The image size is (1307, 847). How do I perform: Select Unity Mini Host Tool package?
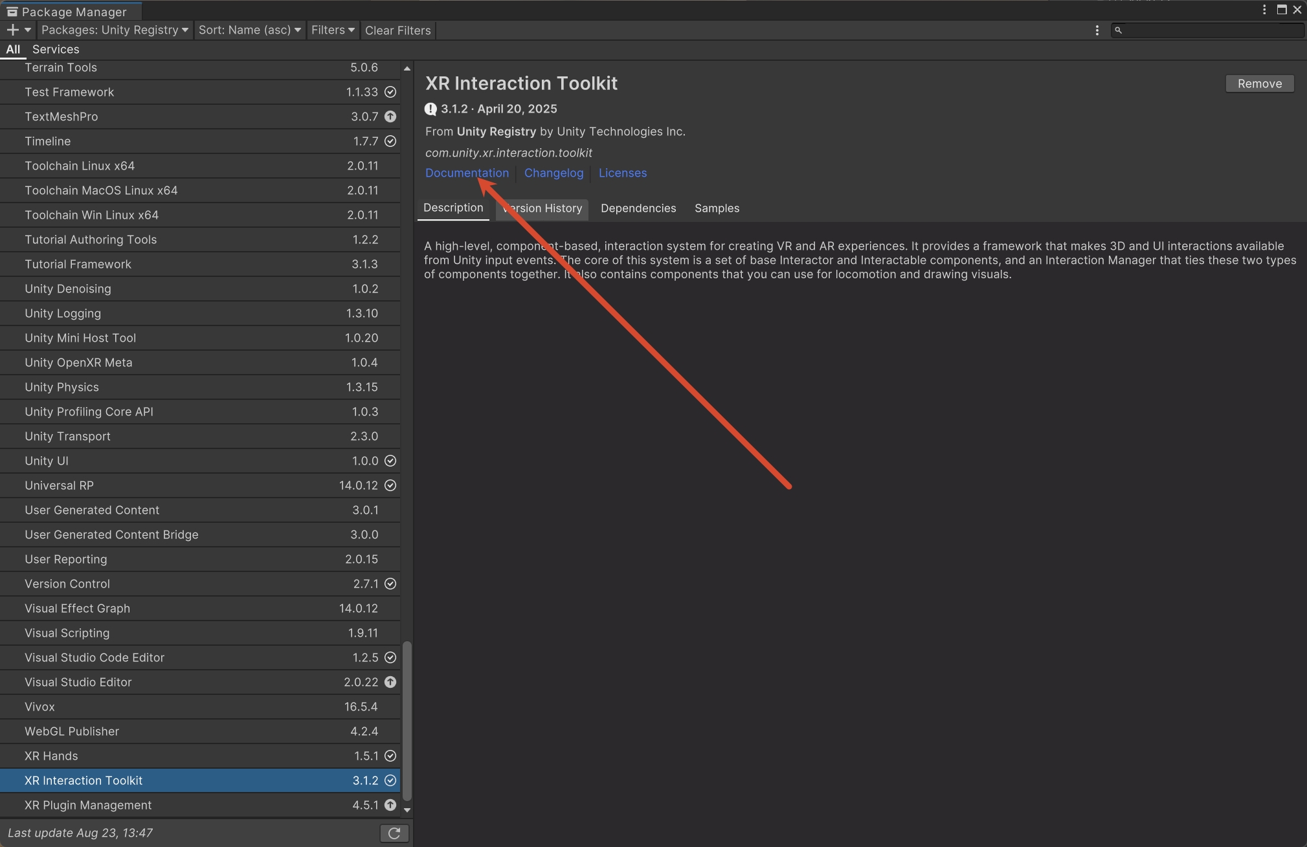[200, 338]
